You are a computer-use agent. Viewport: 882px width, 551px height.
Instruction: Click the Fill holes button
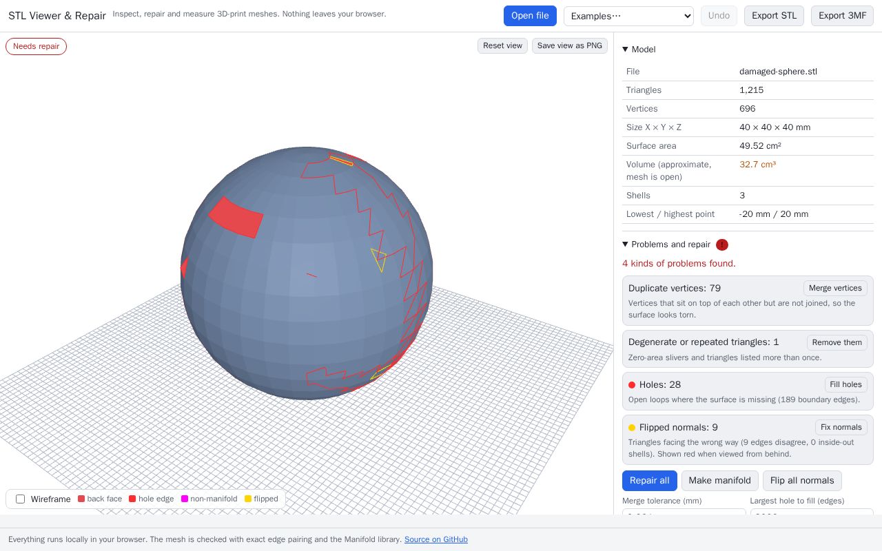[846, 385]
